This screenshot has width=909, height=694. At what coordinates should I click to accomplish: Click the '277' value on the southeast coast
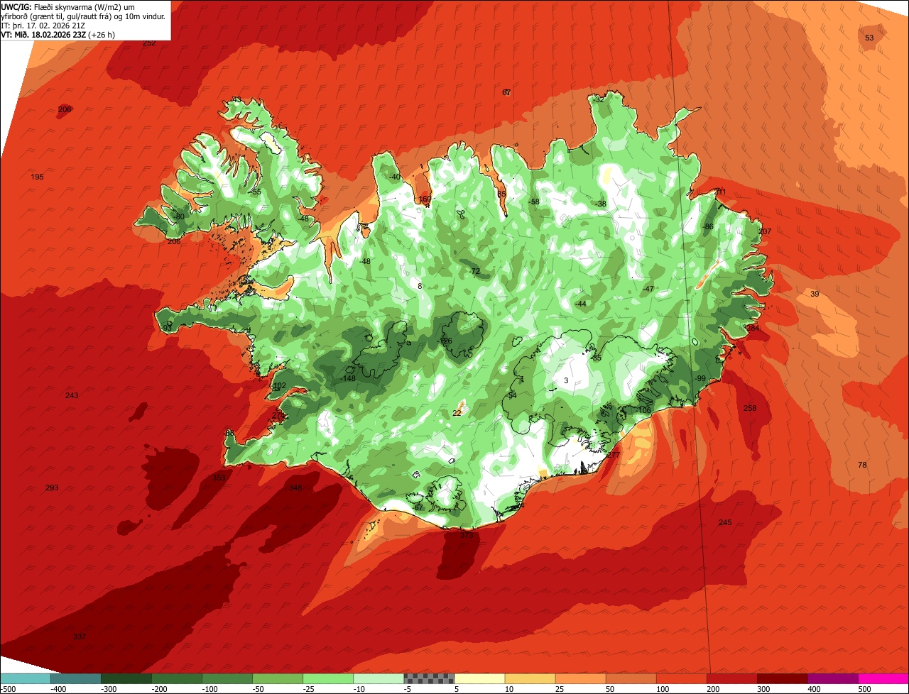[614, 455]
